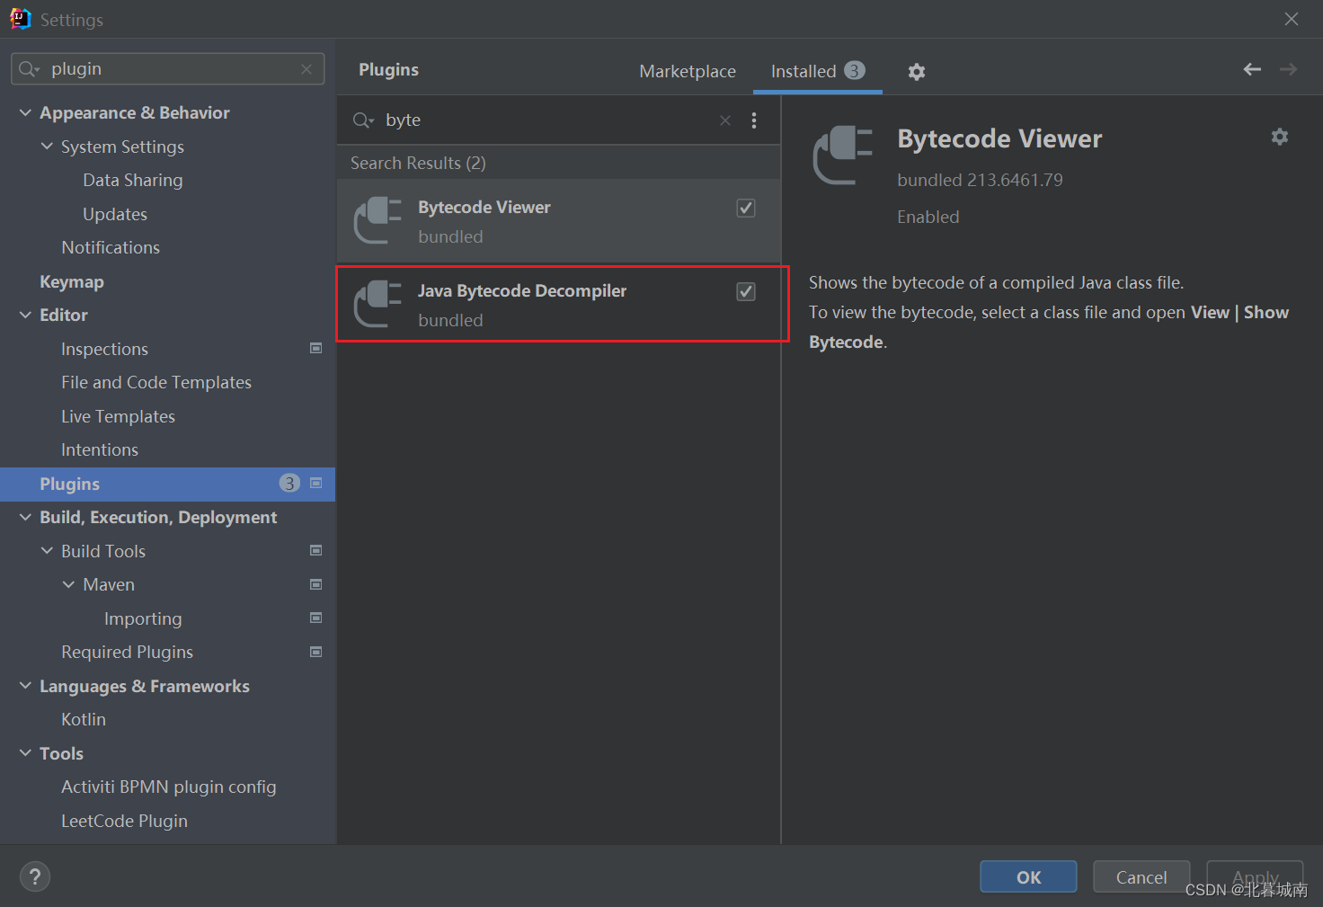Switch to the Marketplace tab
Screen dimensions: 1323x907
tap(688, 71)
